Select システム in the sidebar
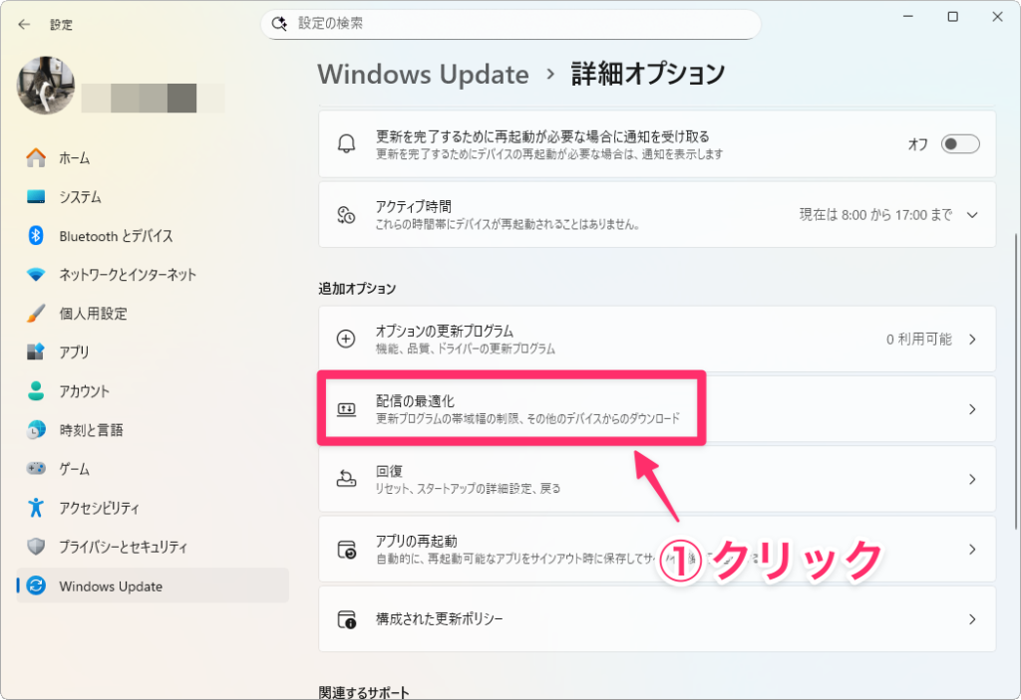1021x700 pixels. (80, 197)
